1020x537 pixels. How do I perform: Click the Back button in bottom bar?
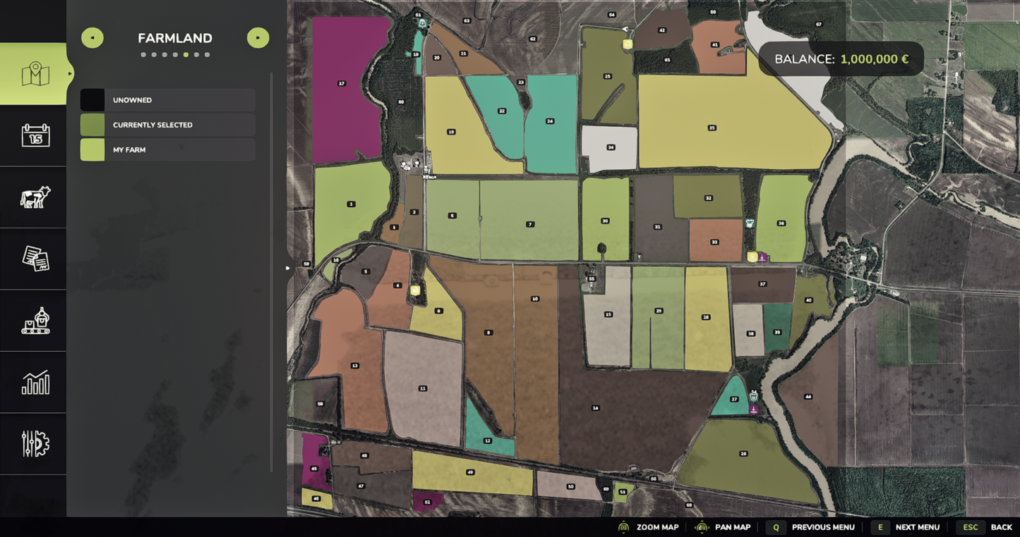coord(988,527)
